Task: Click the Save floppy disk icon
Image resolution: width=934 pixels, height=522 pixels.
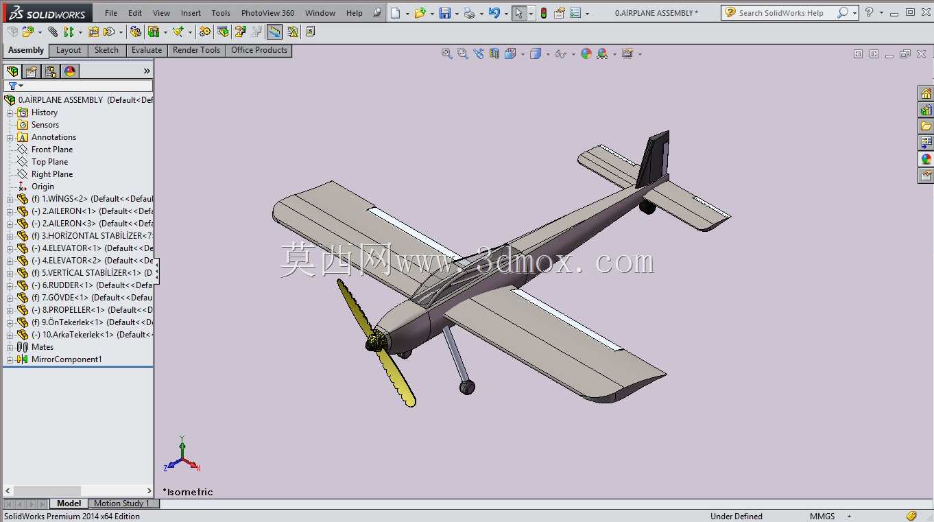Action: tap(445, 13)
